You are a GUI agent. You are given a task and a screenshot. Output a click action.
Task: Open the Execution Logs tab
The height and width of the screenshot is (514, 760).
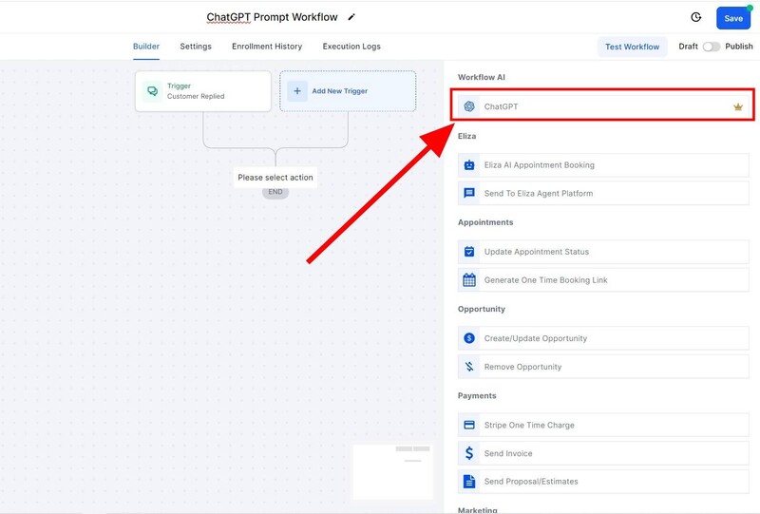pyautogui.click(x=351, y=47)
